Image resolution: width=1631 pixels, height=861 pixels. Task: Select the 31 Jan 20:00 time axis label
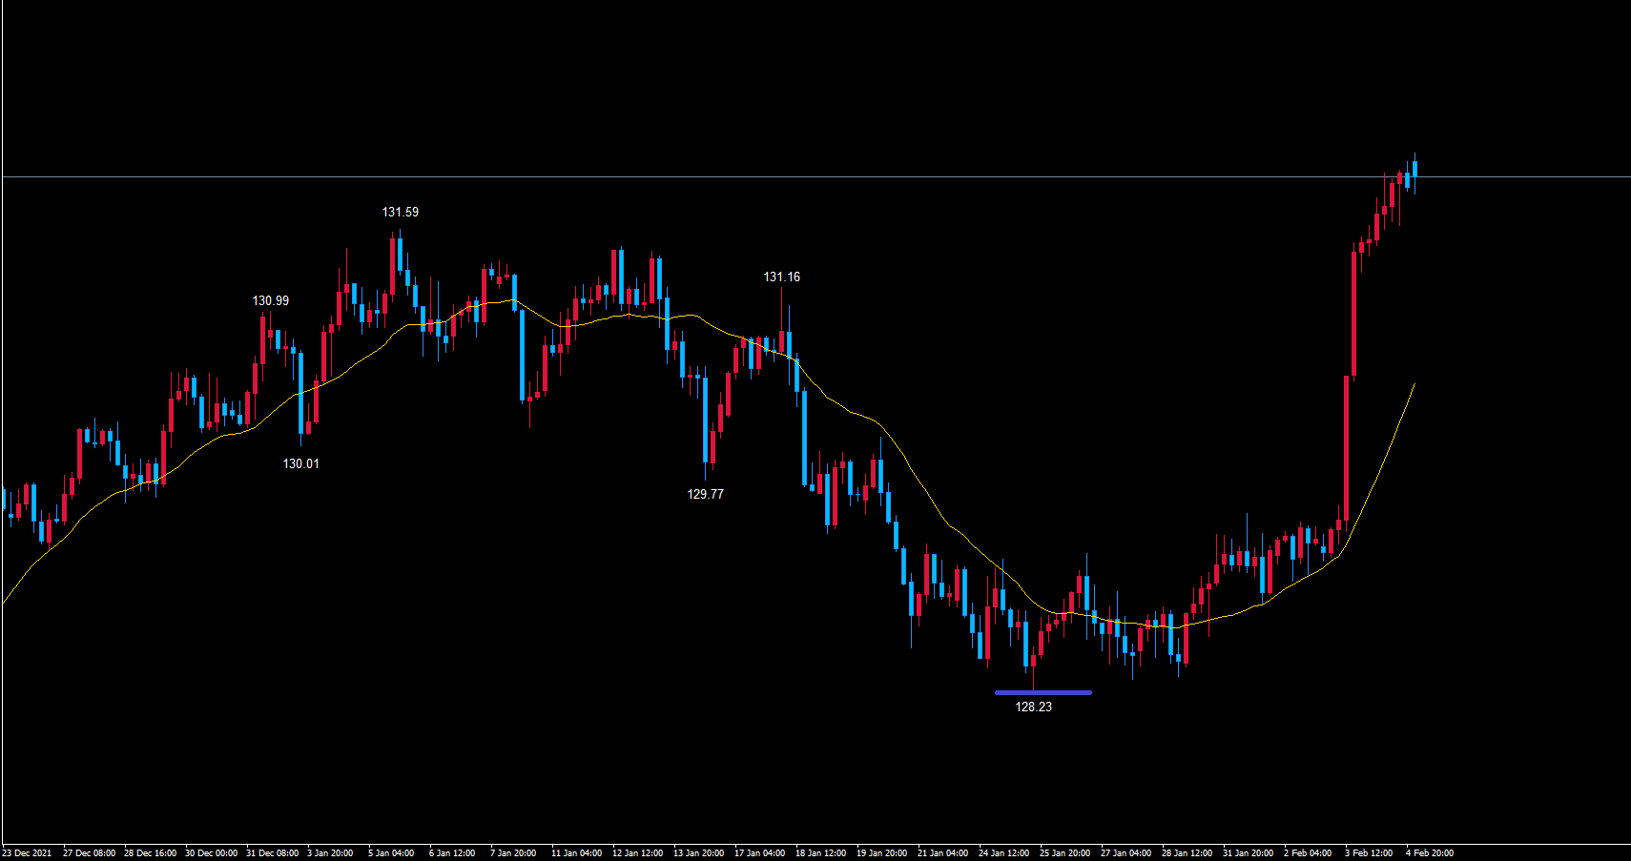point(1248,852)
